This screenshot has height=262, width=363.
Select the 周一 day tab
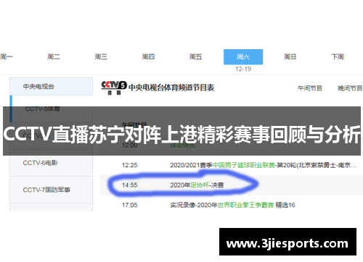7,56
